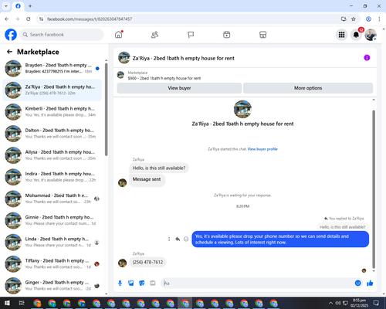Click the 'Hello, is this still available?' message
The image size is (386, 309).
[159, 168]
